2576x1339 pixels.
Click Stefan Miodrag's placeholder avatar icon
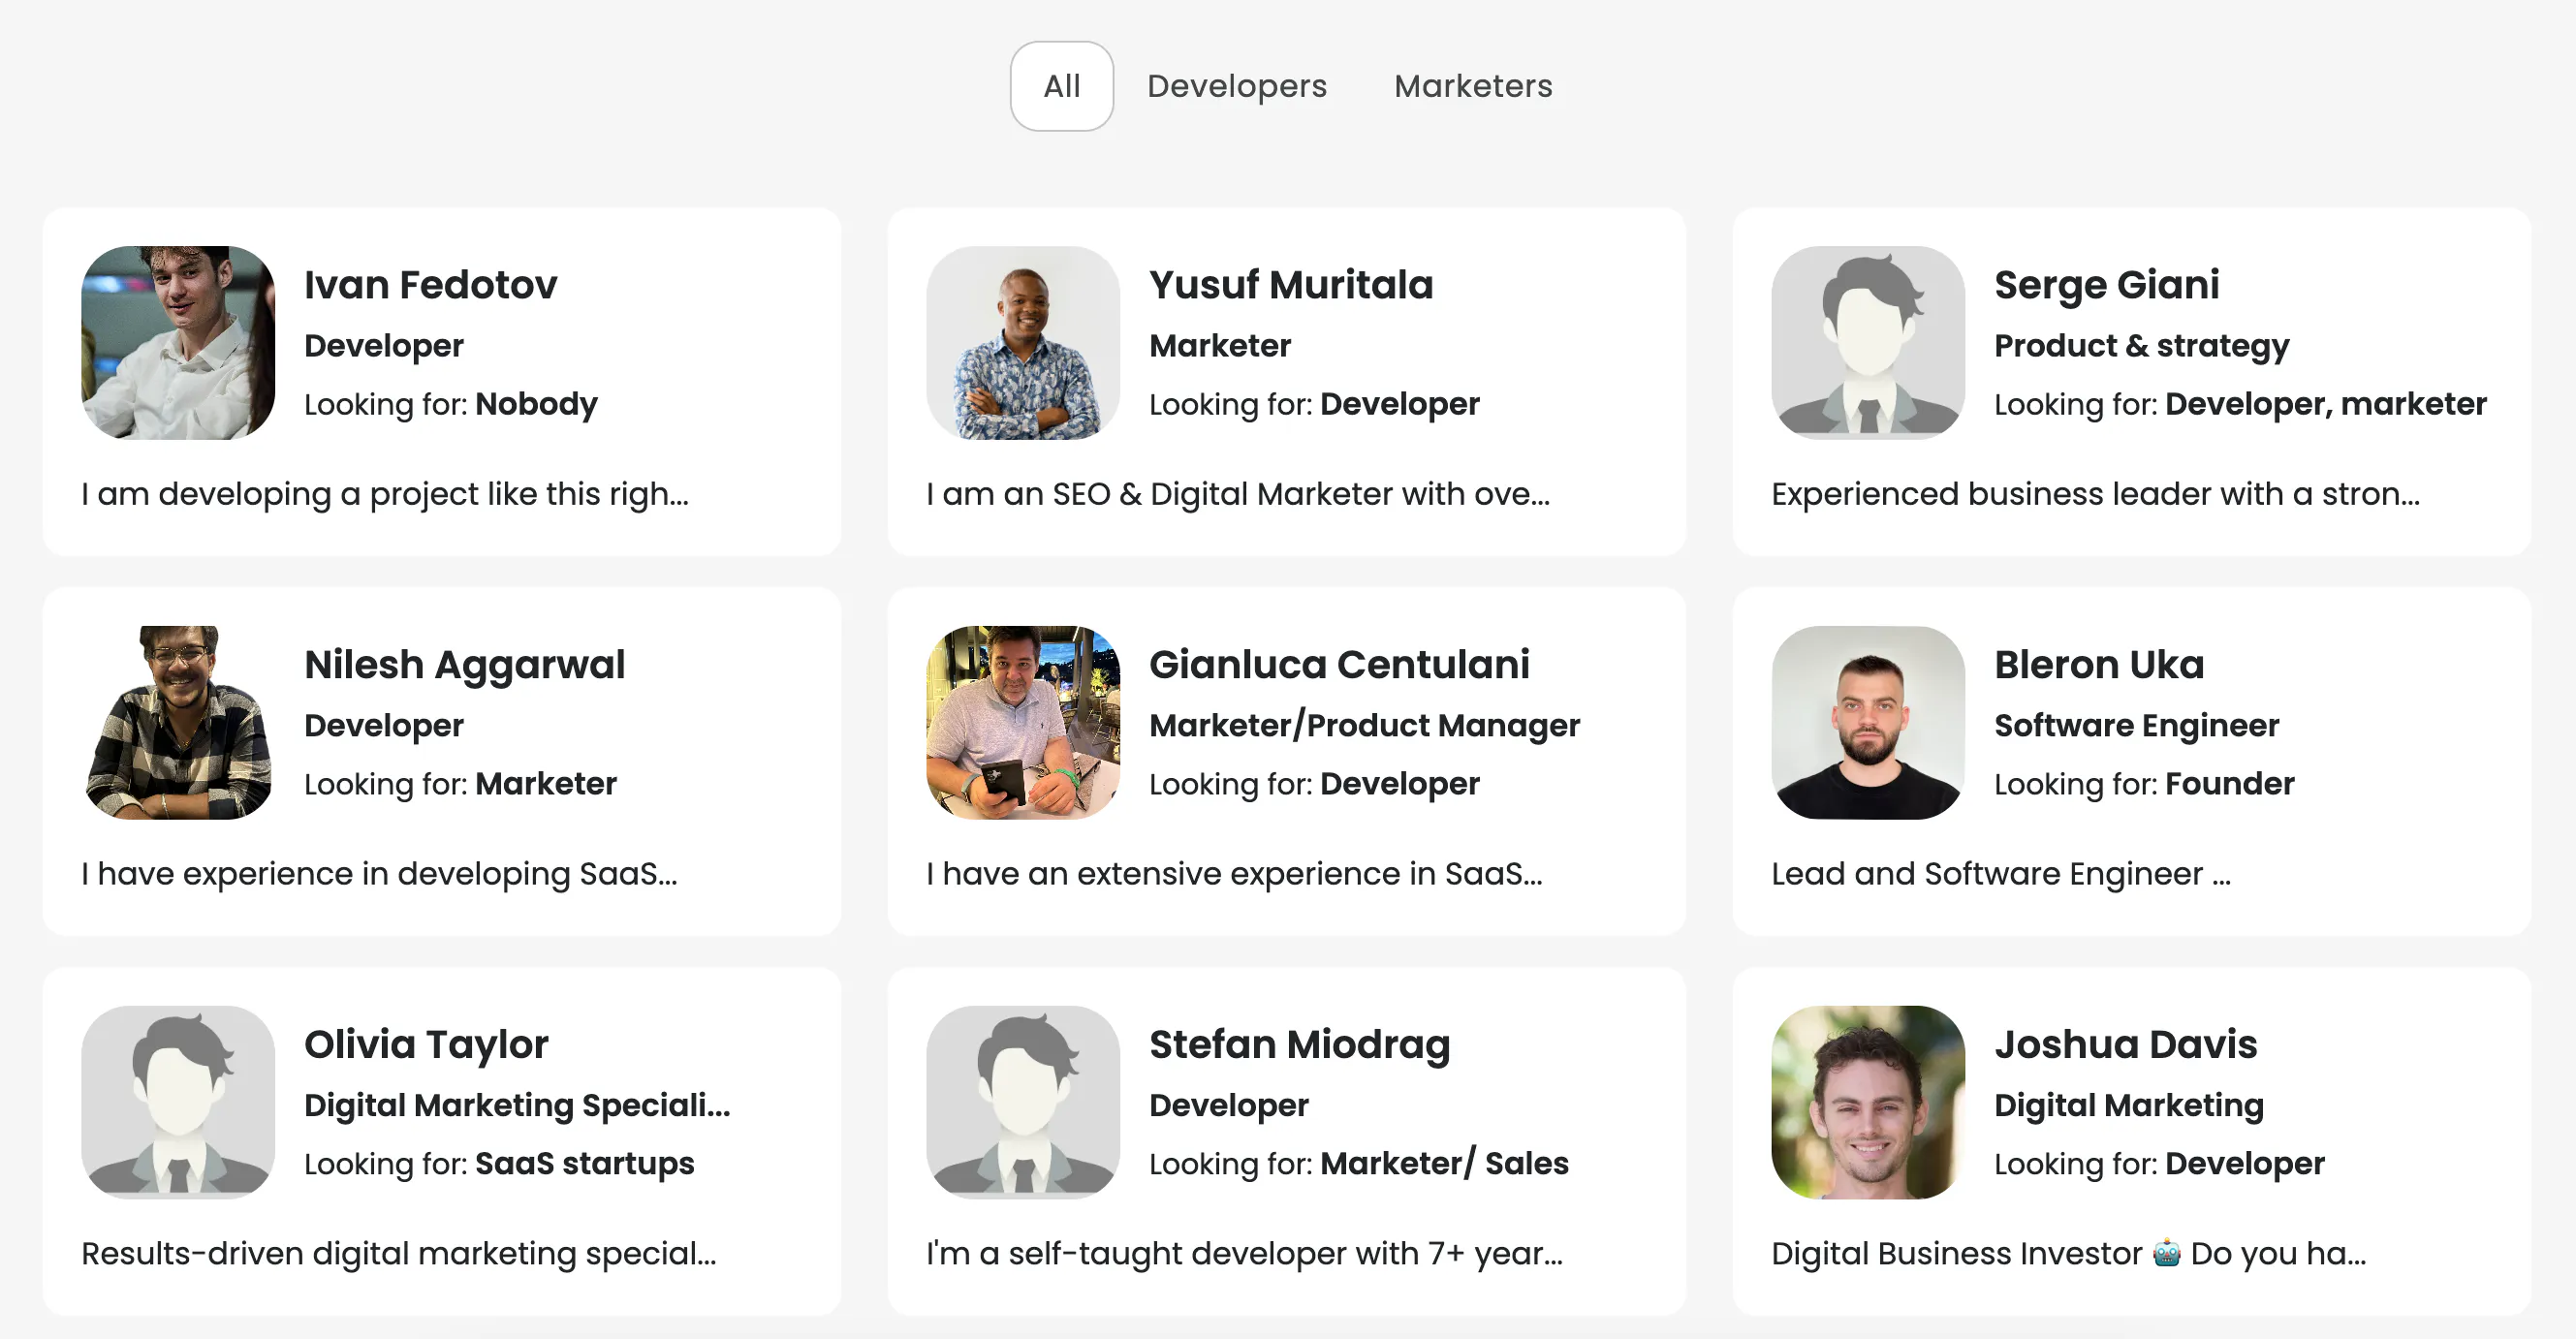pyautogui.click(x=1023, y=1102)
